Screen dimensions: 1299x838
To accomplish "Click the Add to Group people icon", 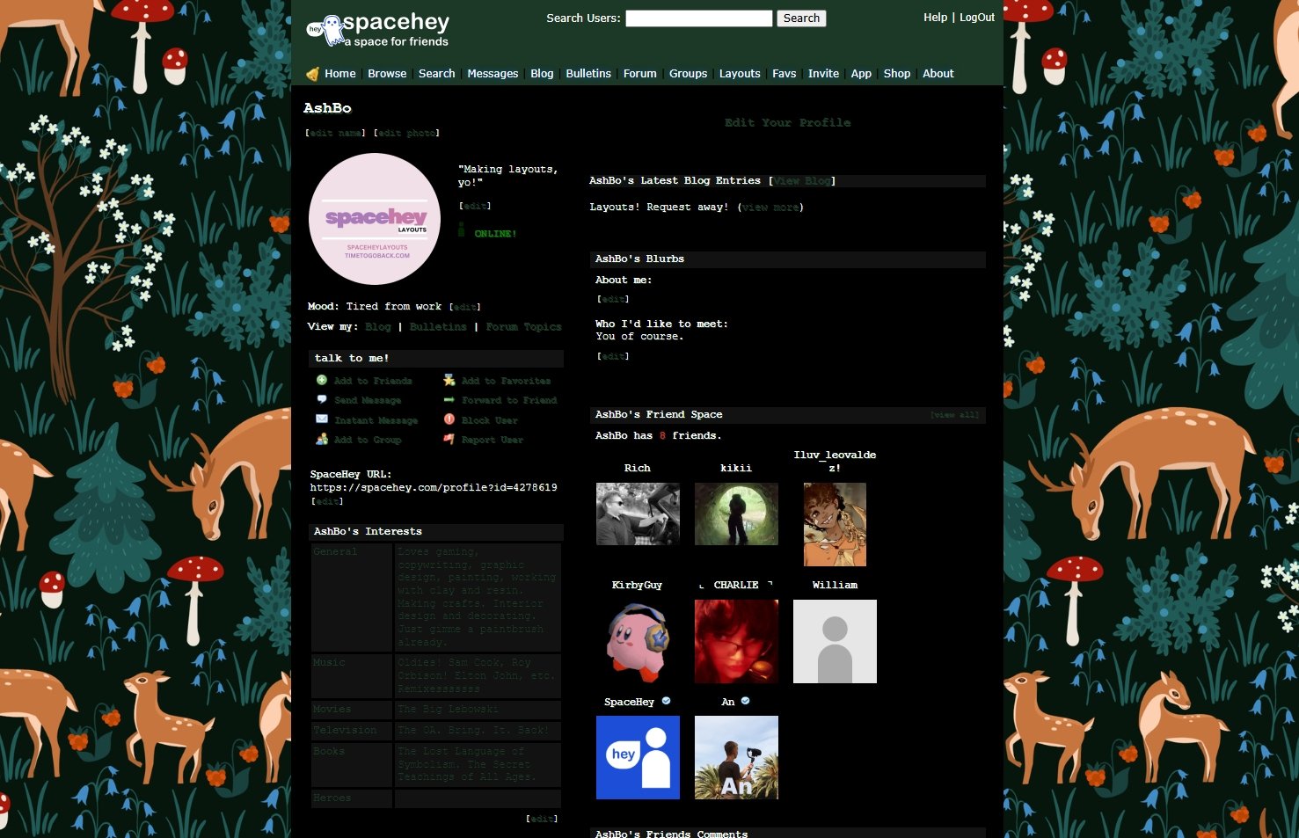I will [x=322, y=439].
